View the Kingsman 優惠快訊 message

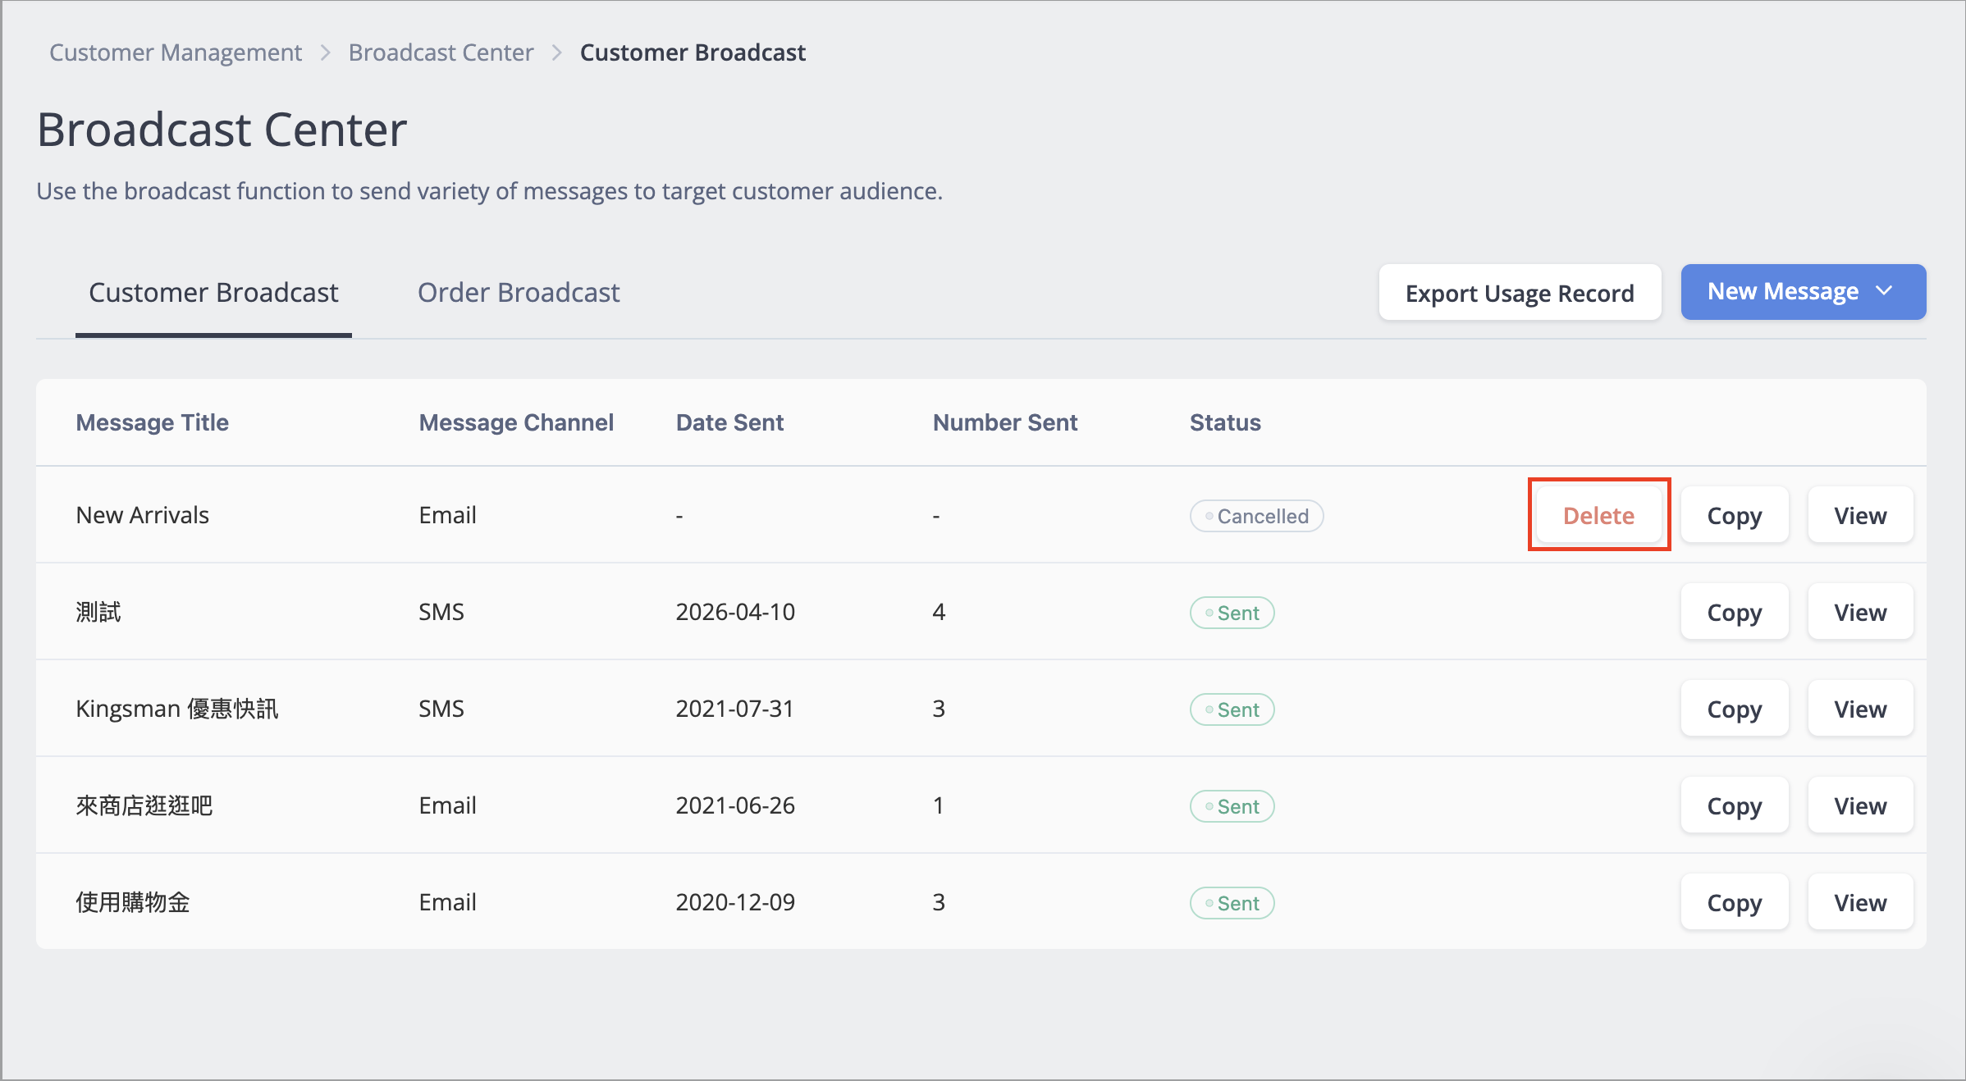tap(1860, 709)
